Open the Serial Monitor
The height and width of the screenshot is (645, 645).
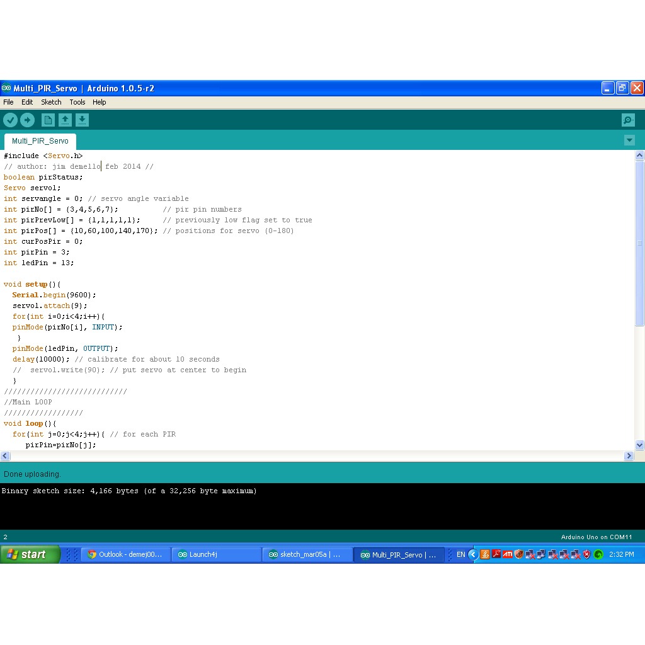(628, 120)
